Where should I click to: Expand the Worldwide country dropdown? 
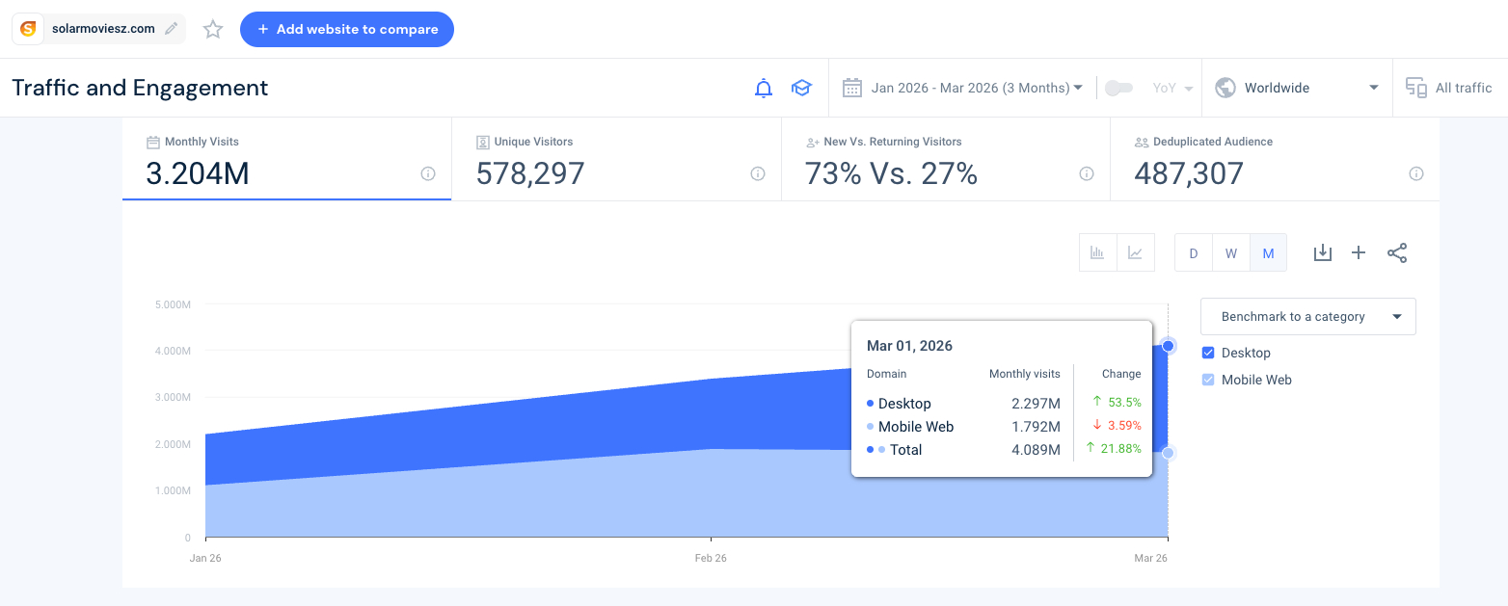point(1296,89)
